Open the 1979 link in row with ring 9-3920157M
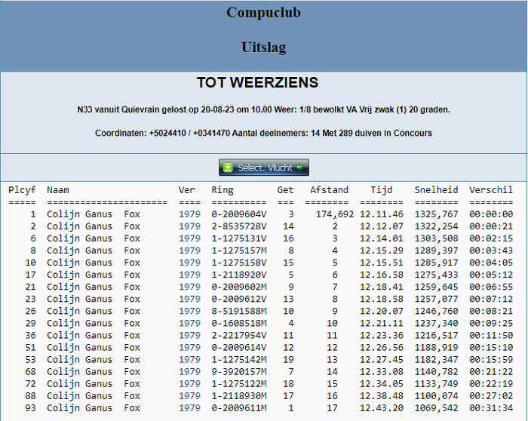 tap(189, 372)
